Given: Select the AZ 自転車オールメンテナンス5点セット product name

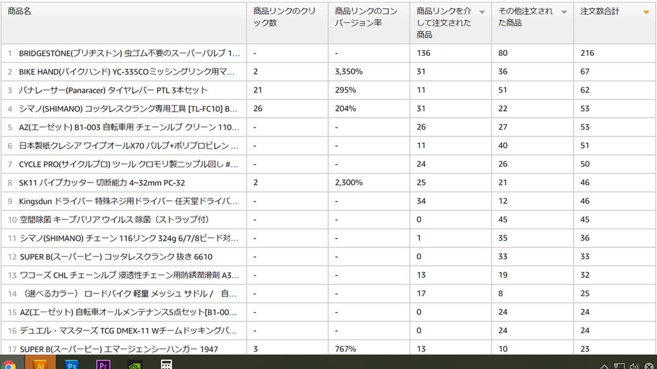Looking at the screenshot, I should pyautogui.click(x=128, y=313).
